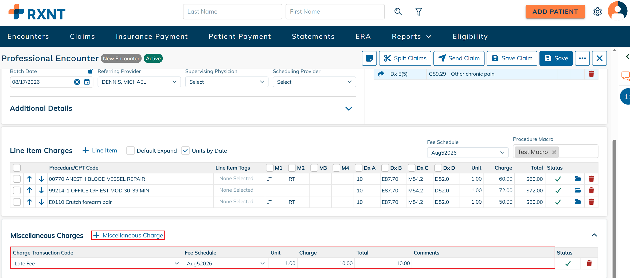Viewport: 630px width, 278px height.
Task: Delete the Late Fee miscellaneous charge
Action: pos(589,263)
